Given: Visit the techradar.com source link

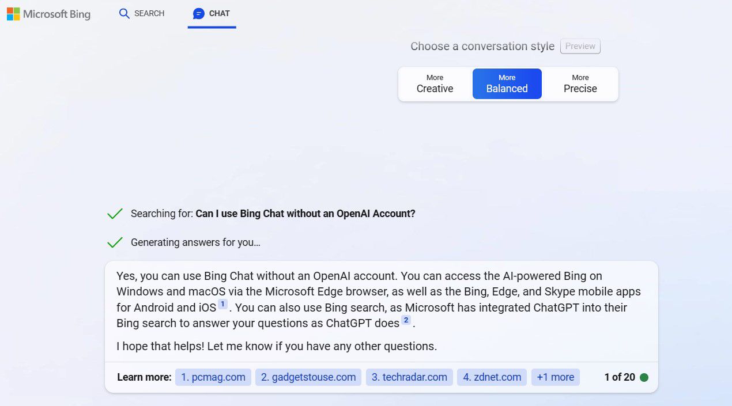Looking at the screenshot, I should (x=409, y=377).
